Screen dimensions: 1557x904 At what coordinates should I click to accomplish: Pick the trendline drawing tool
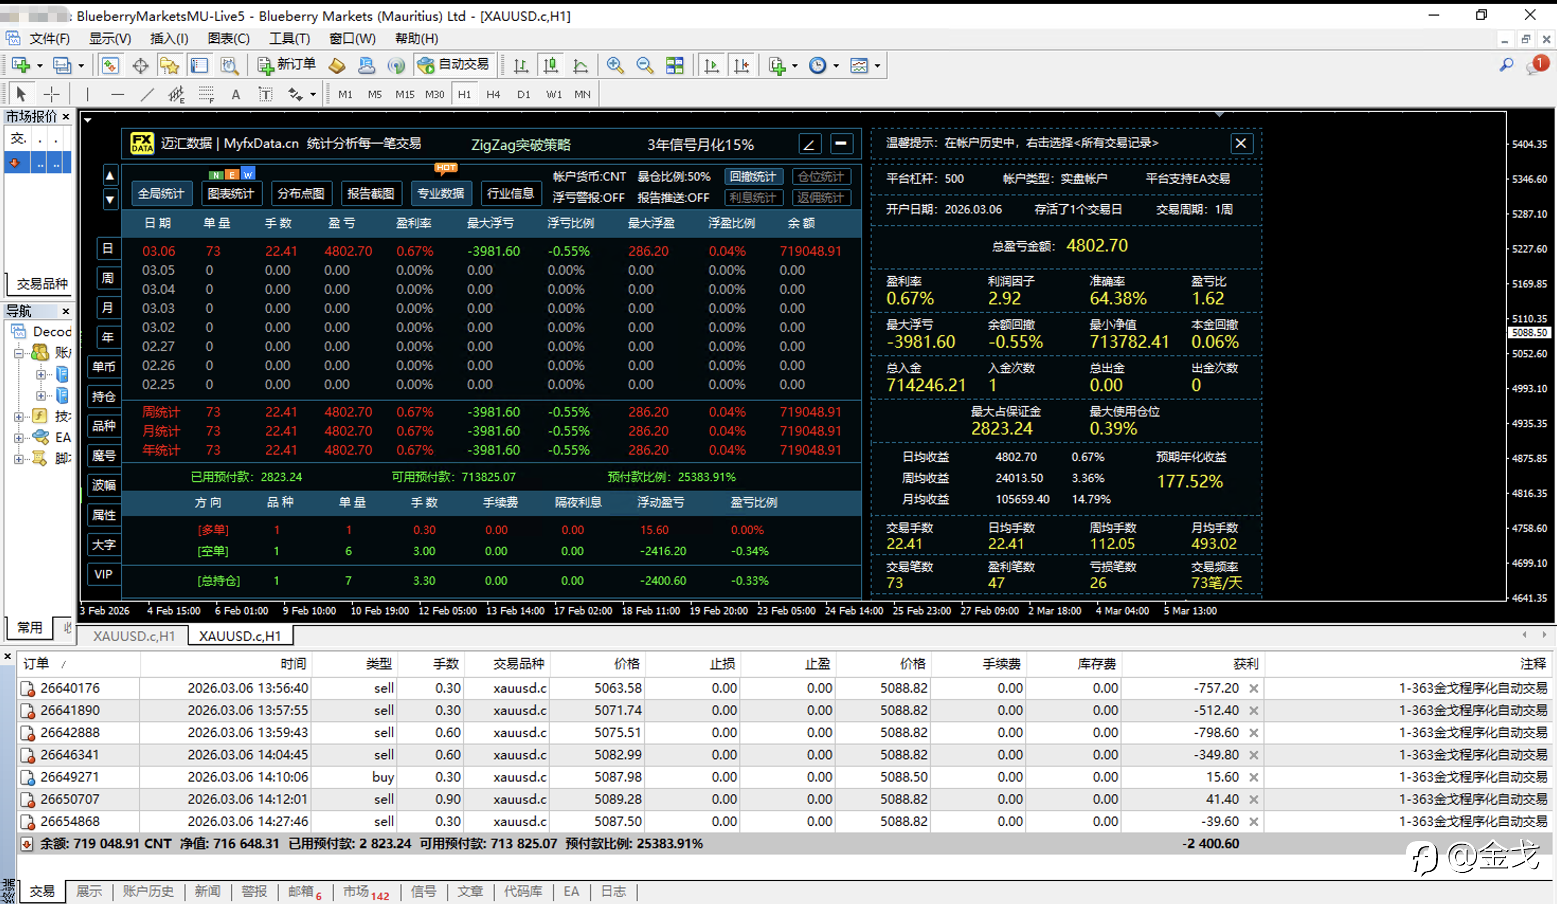pos(147,94)
